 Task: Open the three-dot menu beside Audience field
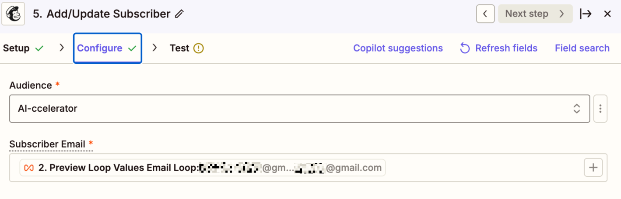click(600, 109)
